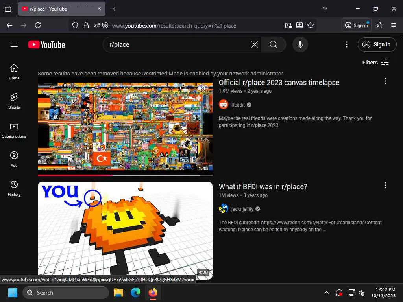Image resolution: width=403 pixels, height=302 pixels.
Task: Open picture-in-picture icon in address bar
Action: (x=288, y=25)
